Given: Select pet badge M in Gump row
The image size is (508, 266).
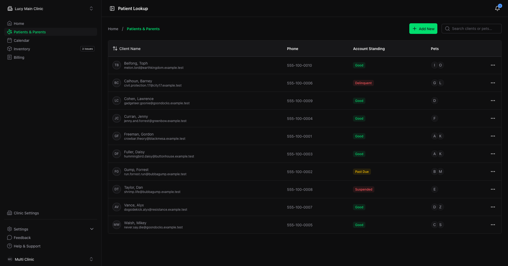Looking at the screenshot, I should coord(440,172).
